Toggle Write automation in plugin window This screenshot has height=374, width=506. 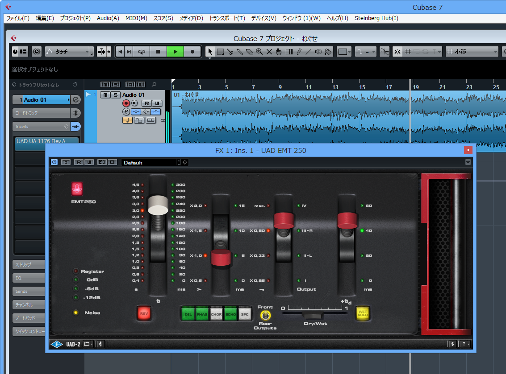coord(89,162)
